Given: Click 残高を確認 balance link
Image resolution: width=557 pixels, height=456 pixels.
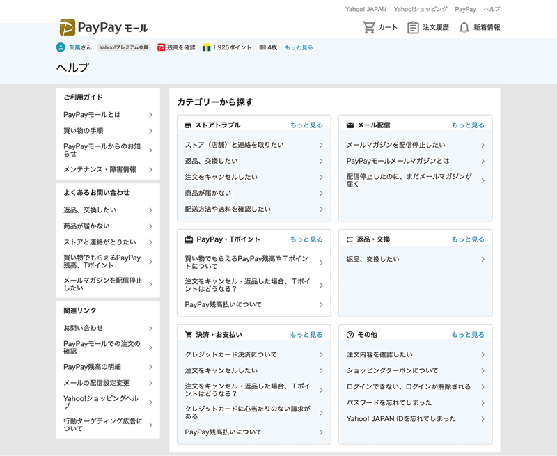Looking at the screenshot, I should [x=181, y=47].
